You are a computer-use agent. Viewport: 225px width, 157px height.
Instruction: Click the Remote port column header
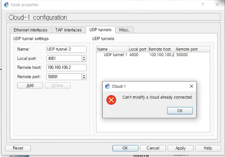tap(193, 49)
